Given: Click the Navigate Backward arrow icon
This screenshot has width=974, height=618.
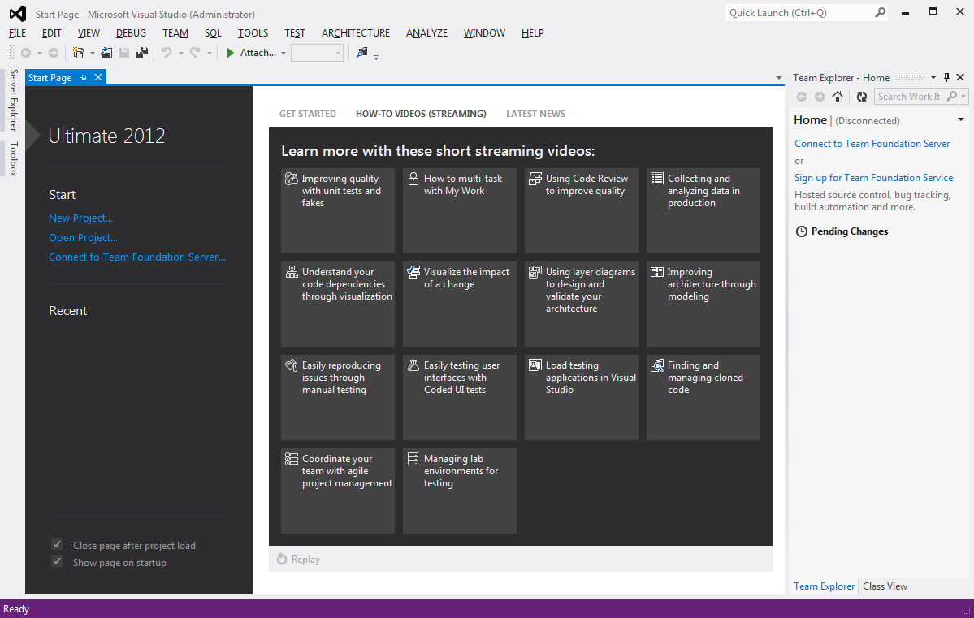Looking at the screenshot, I should [27, 52].
